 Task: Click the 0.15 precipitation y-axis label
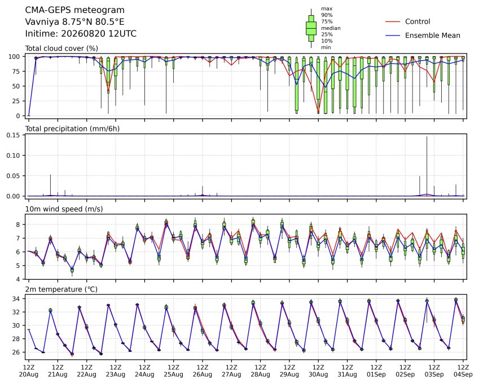pyautogui.click(x=14, y=135)
